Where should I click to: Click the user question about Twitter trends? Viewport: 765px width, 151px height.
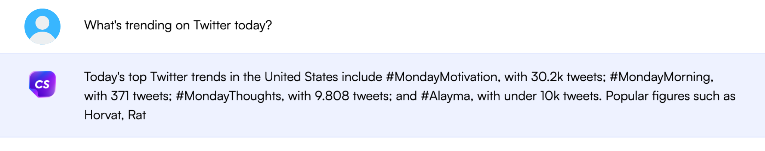178,25
